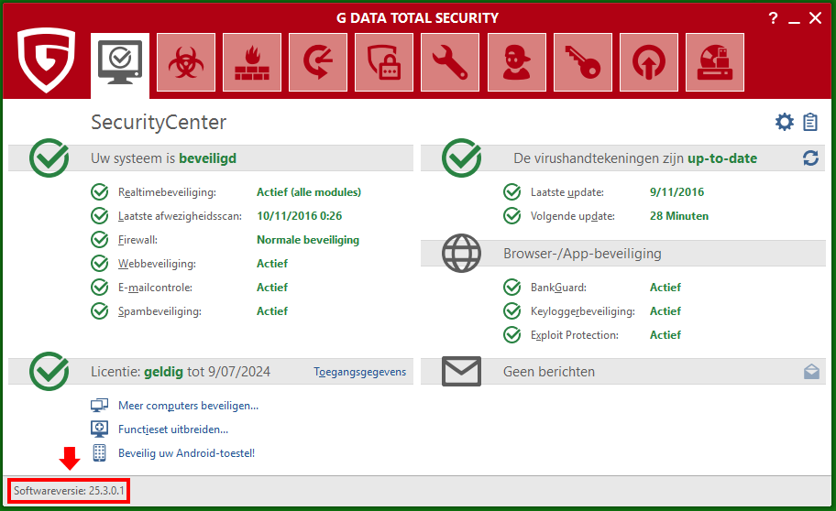The width and height of the screenshot is (836, 511).
Task: Click Webbeveiliging status Actief
Action: pyautogui.click(x=272, y=263)
